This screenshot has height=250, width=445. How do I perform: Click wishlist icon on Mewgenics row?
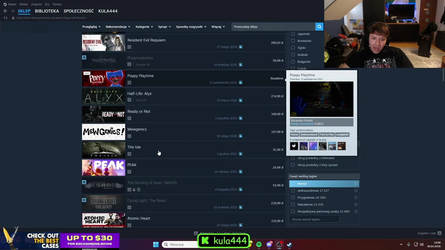point(241,136)
